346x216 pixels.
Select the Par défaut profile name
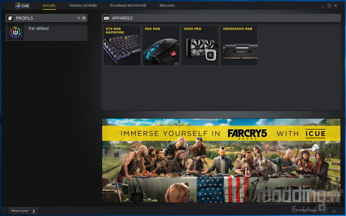[x=38, y=29]
